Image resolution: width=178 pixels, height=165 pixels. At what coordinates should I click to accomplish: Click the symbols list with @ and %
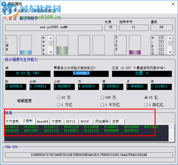click(11, 45)
